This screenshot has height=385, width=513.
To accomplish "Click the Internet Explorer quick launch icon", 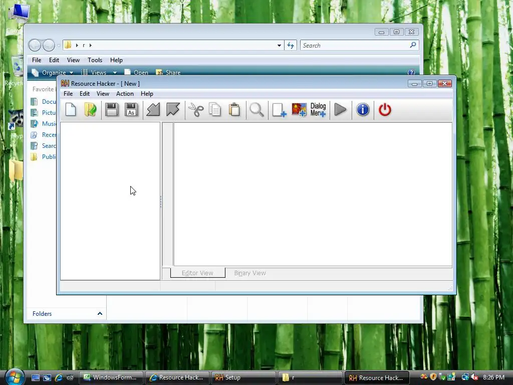I will tap(59, 377).
